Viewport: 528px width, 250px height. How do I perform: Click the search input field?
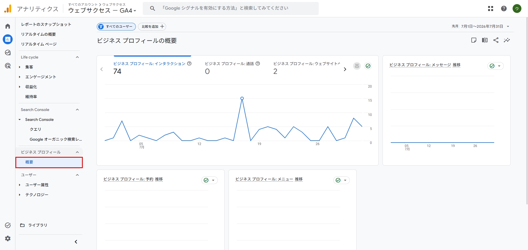pos(230,8)
